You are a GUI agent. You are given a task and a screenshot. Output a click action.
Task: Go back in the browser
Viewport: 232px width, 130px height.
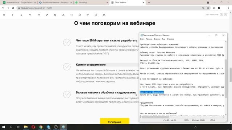point(3,8)
